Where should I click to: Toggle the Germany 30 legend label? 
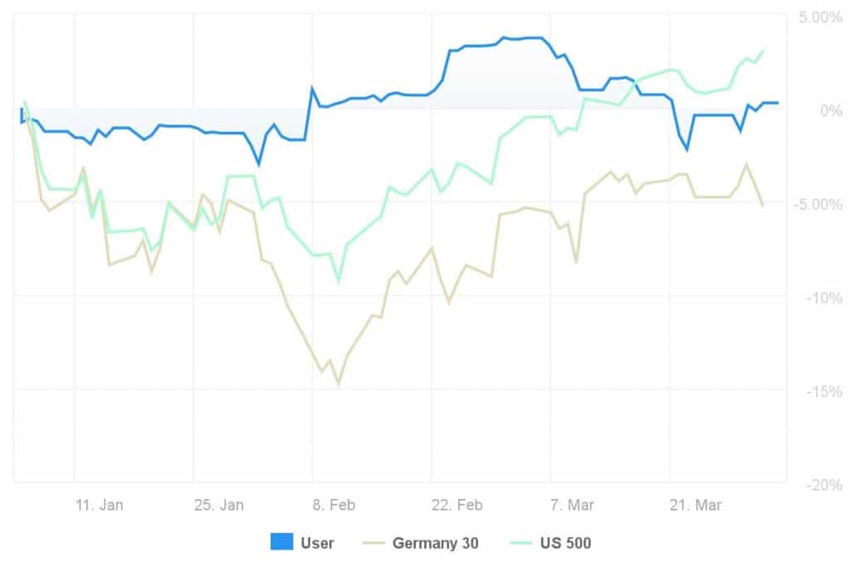pos(435,544)
